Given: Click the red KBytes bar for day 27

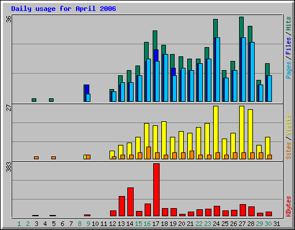Looking at the screenshot, I should click(243, 210).
